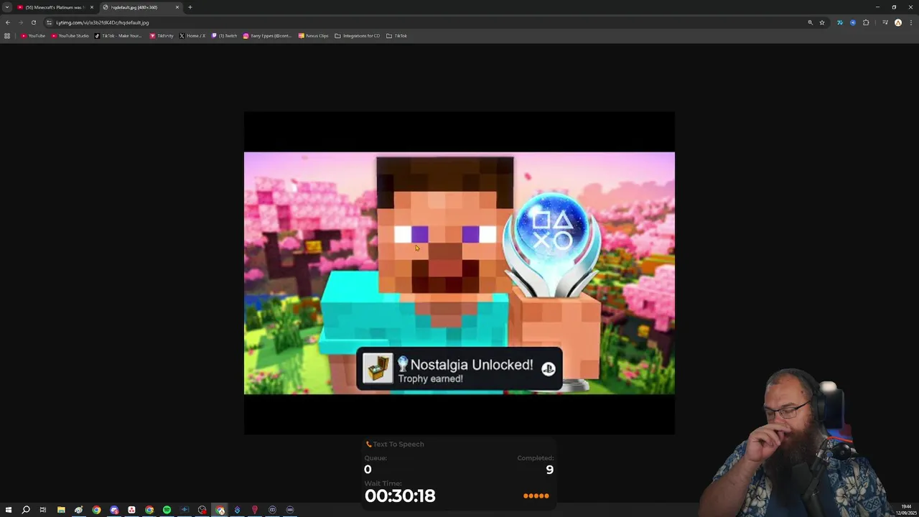Open the YouTube Studio bookmark
The image size is (919, 517).
tap(70, 36)
